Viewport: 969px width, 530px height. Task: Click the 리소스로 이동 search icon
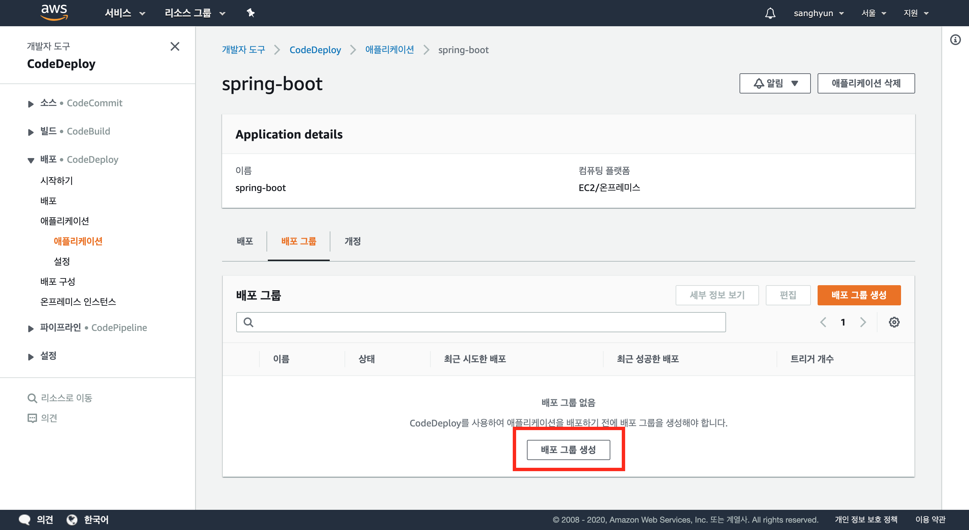point(32,398)
